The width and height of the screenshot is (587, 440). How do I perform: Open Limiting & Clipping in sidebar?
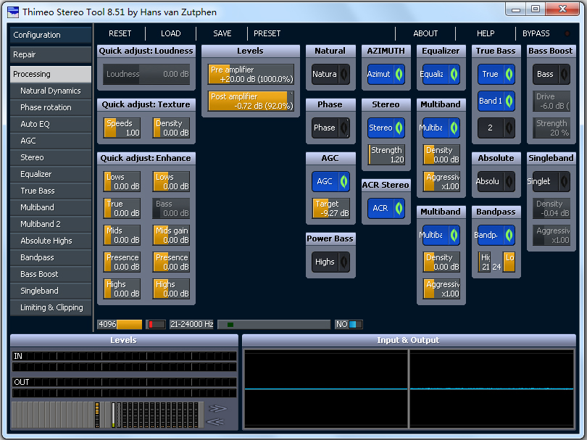[x=51, y=307]
